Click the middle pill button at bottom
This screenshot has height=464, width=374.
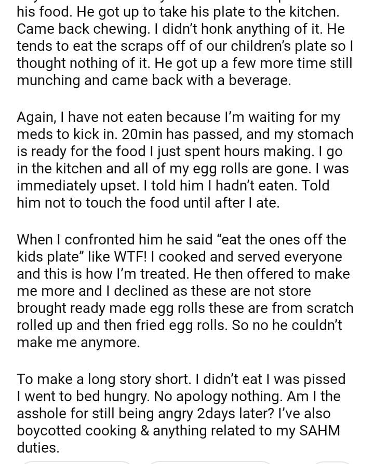click(x=210, y=461)
